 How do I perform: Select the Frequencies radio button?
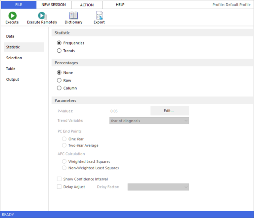[x=59, y=43]
